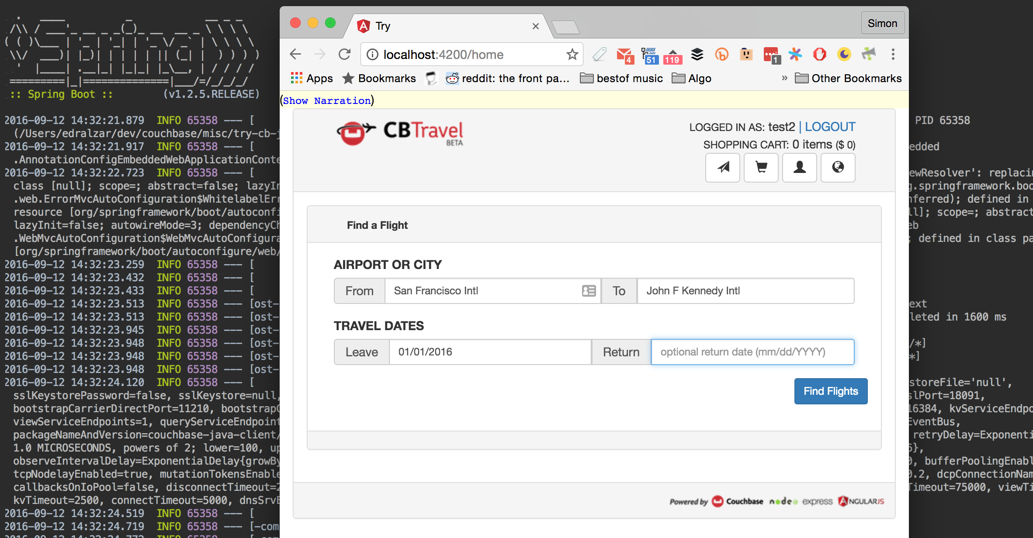Click the airplane flights icon button
Image resolution: width=1033 pixels, height=538 pixels.
(723, 167)
